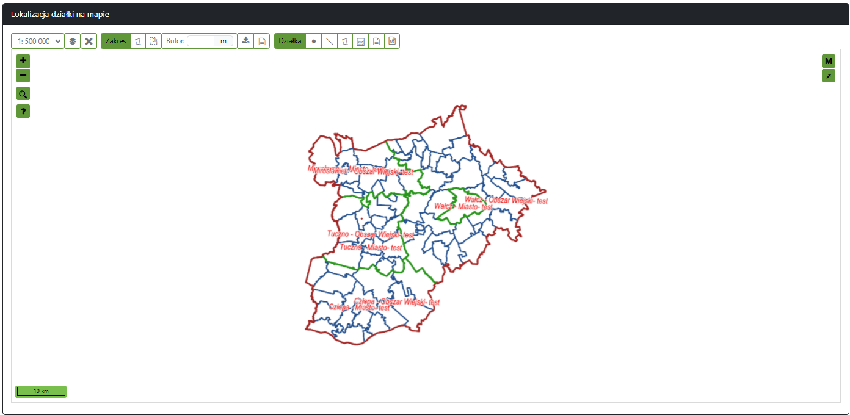Select the point tool for Działka

click(314, 41)
